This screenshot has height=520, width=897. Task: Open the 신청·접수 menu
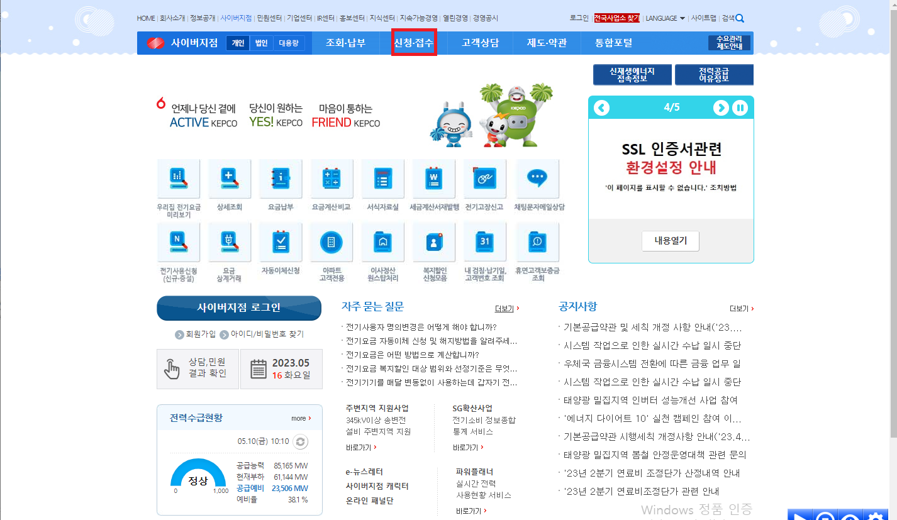point(413,43)
